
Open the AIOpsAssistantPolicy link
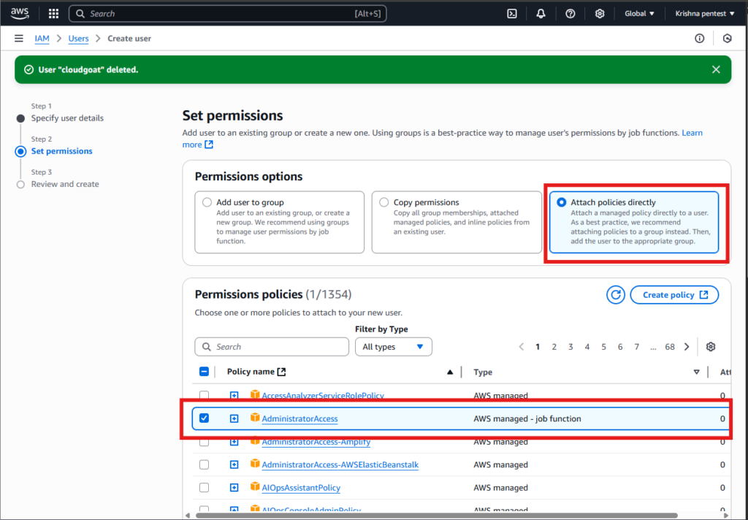(x=301, y=488)
